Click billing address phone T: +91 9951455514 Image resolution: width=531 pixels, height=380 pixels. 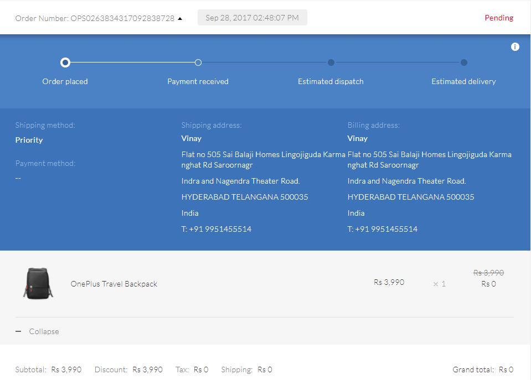click(x=383, y=229)
